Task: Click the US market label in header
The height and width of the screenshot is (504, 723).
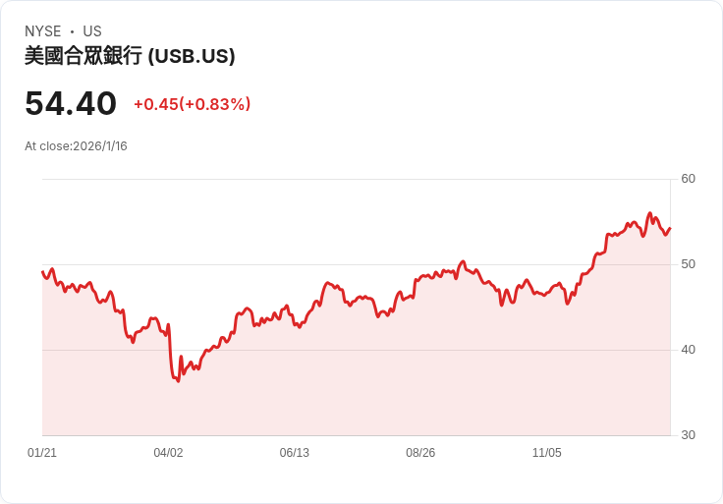Action: coord(92,31)
